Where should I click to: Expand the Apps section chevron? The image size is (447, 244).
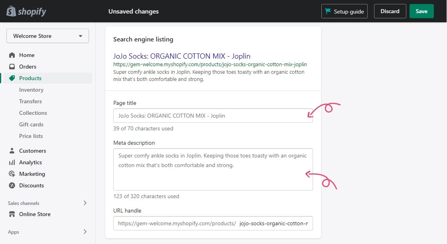[x=85, y=232]
